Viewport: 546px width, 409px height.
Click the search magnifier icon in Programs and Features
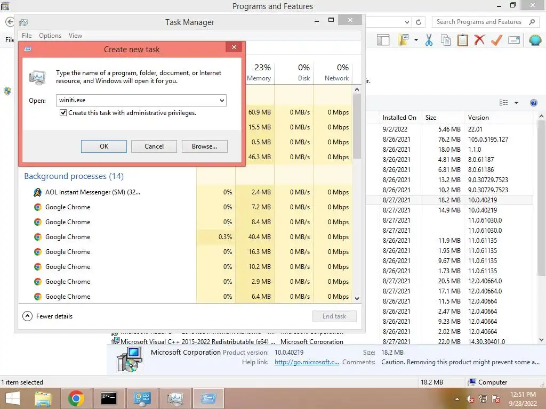point(532,22)
